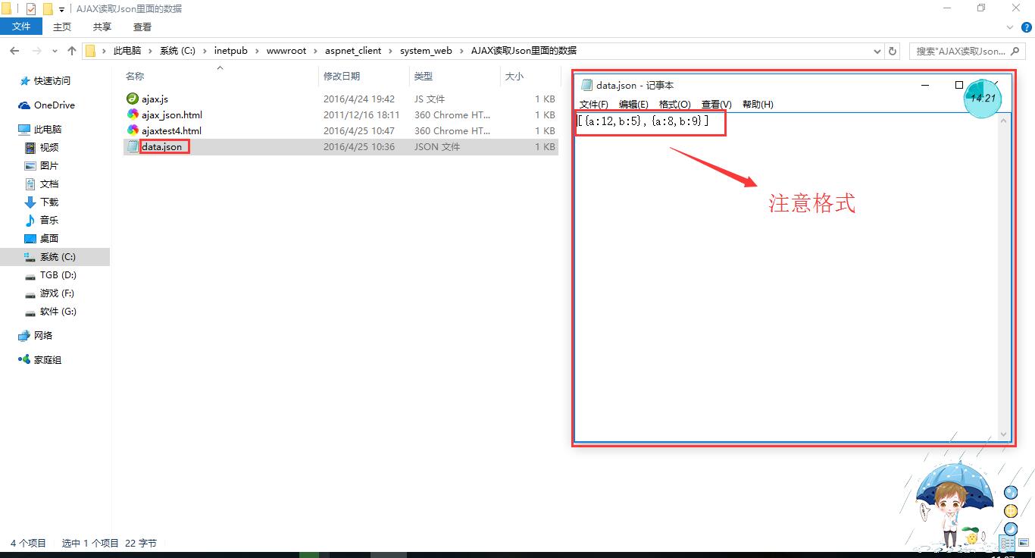Open the recent locations dropdown arrow
Viewport: 1035px width, 558px height.
54,51
